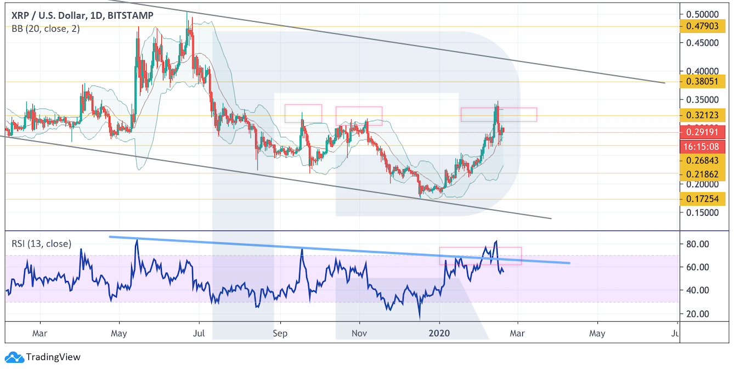Open the TradingView link text
This screenshot has height=371, width=734.
(54, 357)
